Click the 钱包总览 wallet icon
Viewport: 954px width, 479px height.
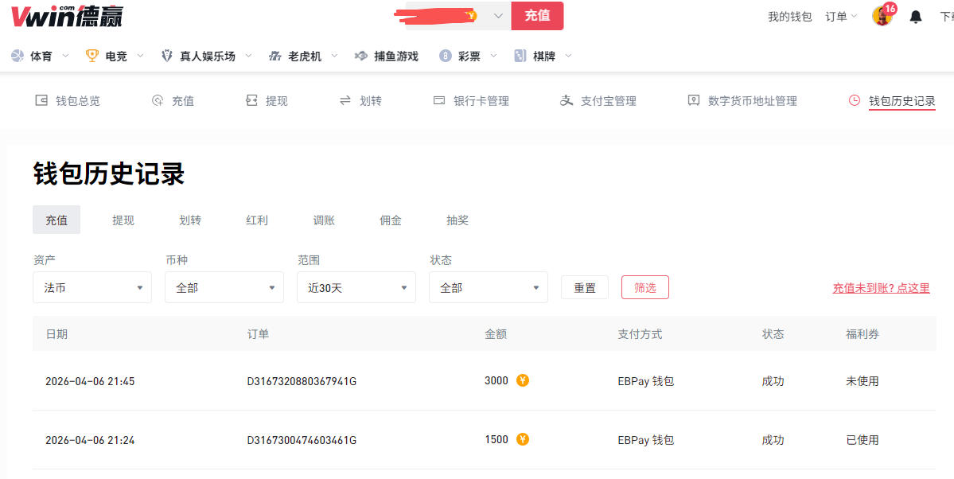pyautogui.click(x=41, y=101)
